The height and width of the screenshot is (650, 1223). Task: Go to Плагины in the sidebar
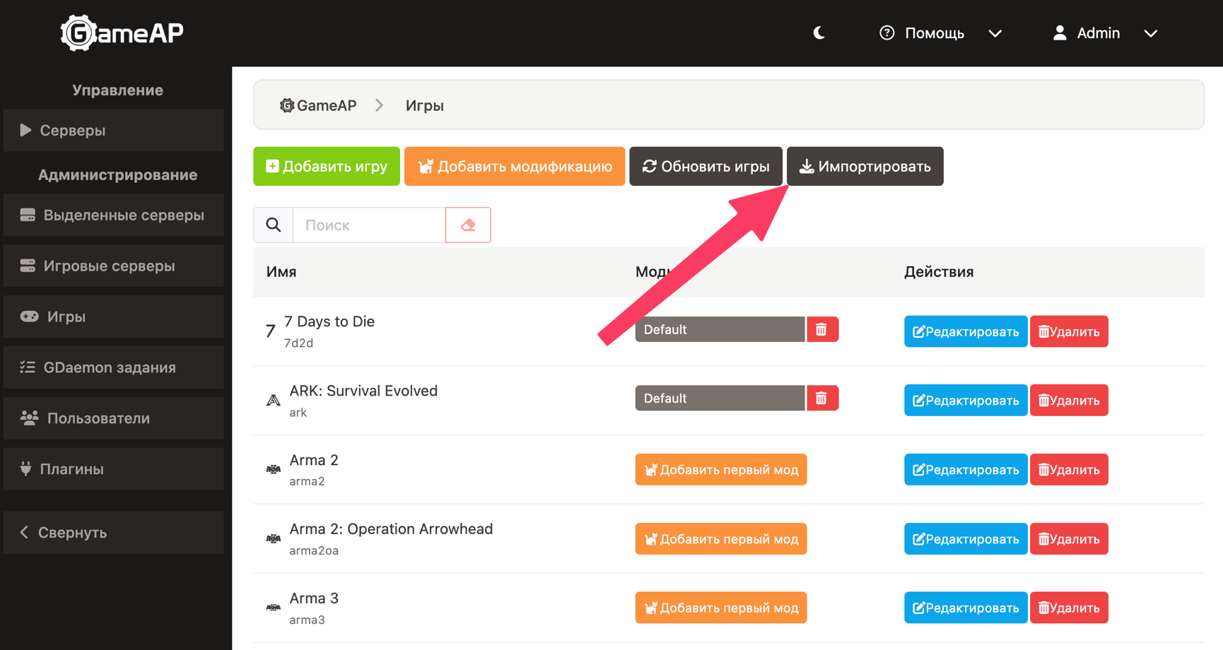(x=114, y=469)
